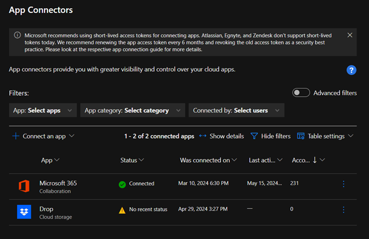Click the info icon in the banner
The height and width of the screenshot is (239, 369).
coord(17,35)
